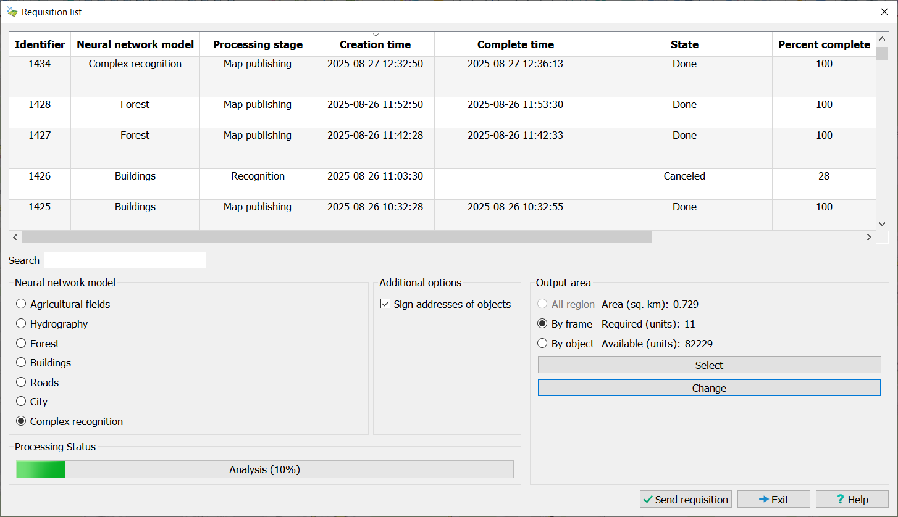Click the State column header
This screenshot has height=517, width=898.
pyautogui.click(x=684, y=44)
